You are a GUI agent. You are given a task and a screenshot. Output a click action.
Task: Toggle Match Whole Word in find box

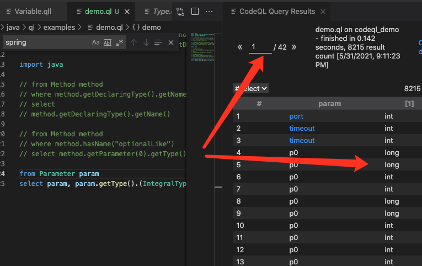click(x=108, y=42)
